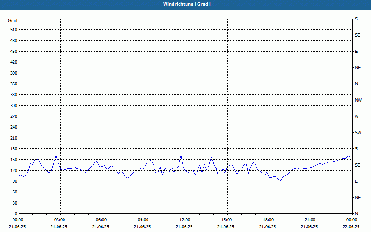Click the 21:00 time label
Viewport: 371px width, 232px height.
(309, 220)
